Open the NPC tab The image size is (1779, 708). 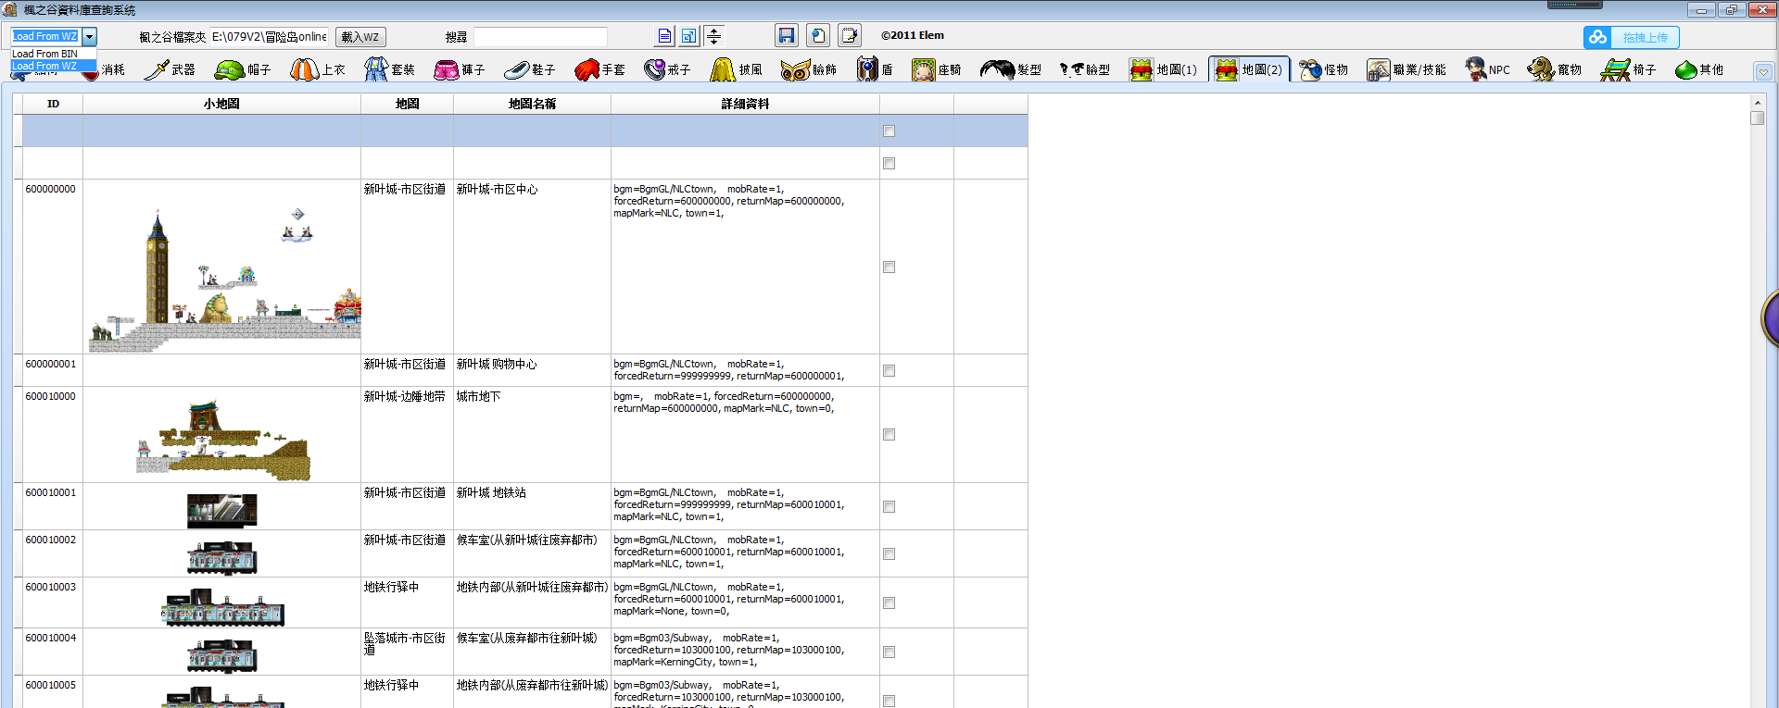coord(1487,69)
